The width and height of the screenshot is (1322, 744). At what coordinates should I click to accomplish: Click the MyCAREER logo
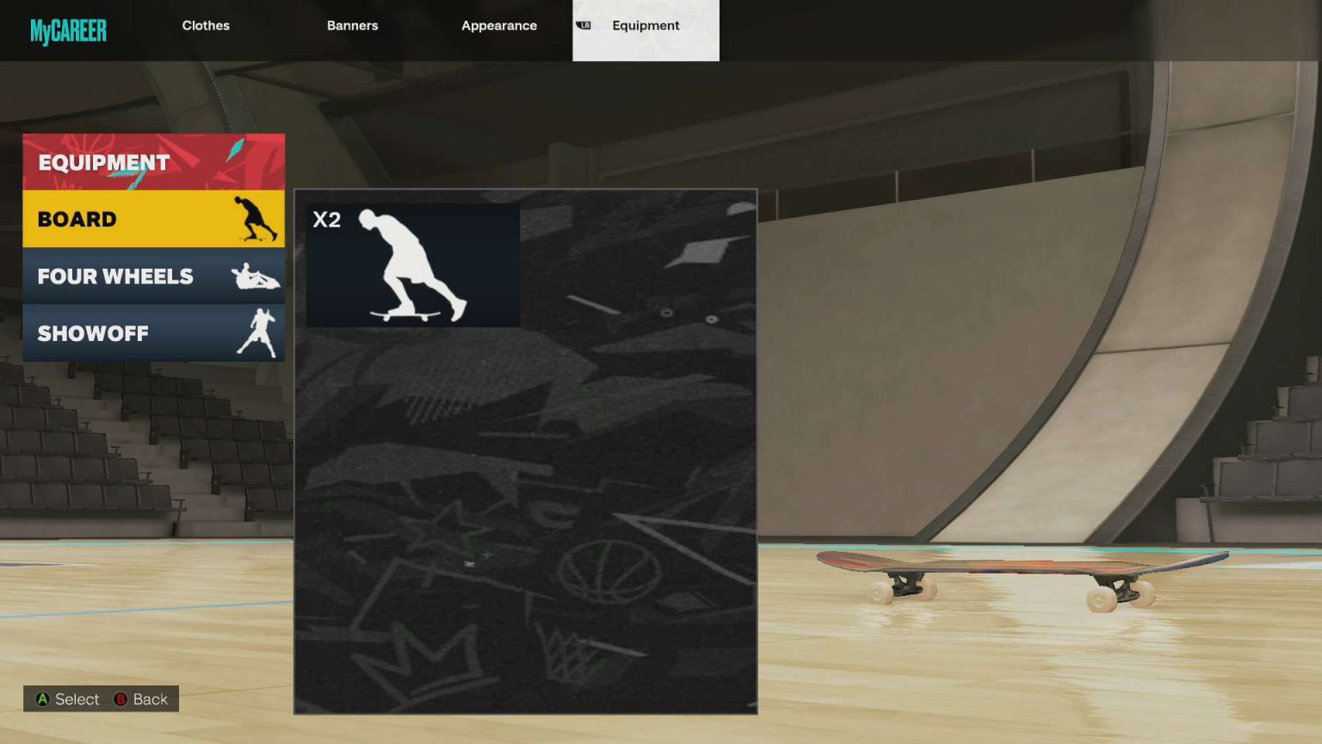(68, 31)
